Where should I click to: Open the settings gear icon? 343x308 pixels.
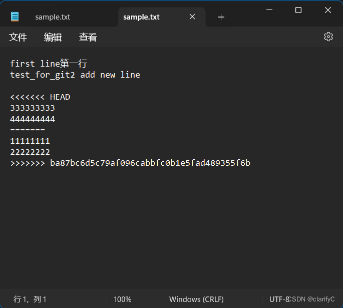[328, 37]
